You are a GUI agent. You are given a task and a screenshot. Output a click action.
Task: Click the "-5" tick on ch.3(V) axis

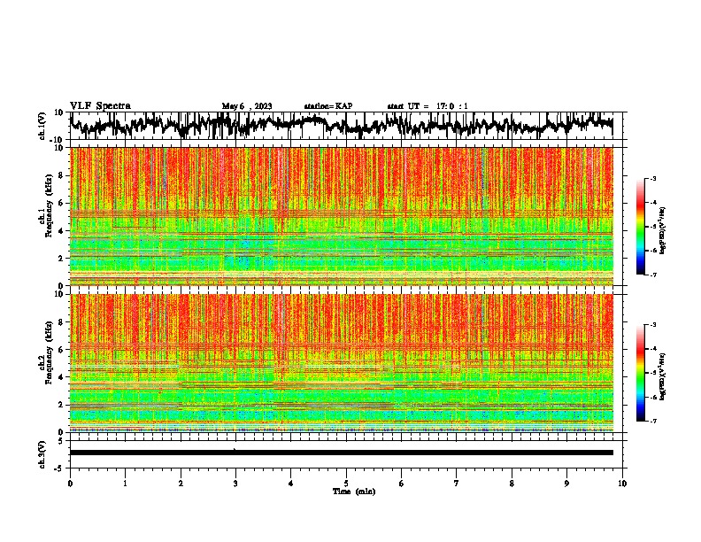coord(60,468)
